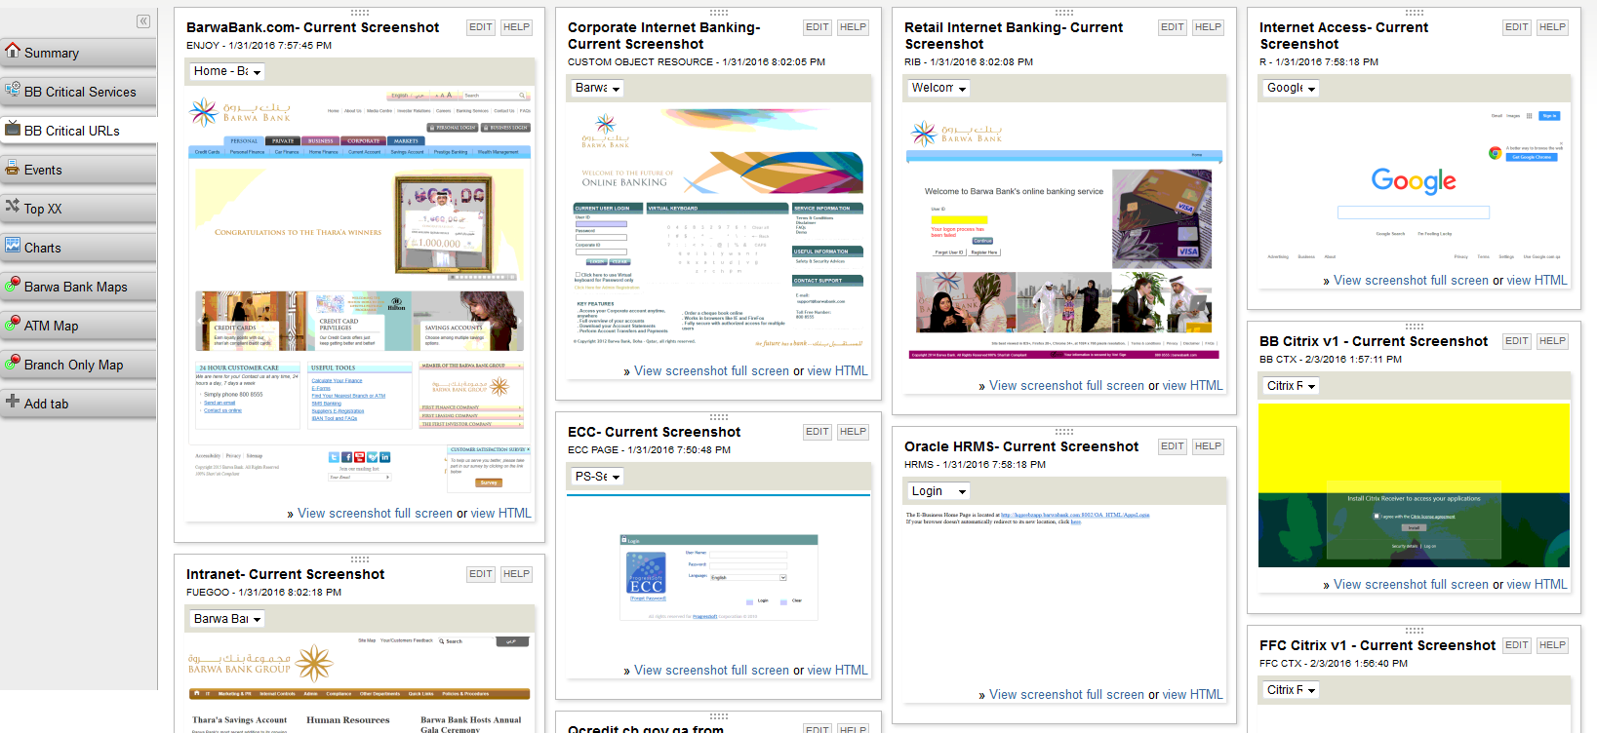
Task: Open the Barwa Ba dropdown in Intranet widget
Action: tap(225, 619)
